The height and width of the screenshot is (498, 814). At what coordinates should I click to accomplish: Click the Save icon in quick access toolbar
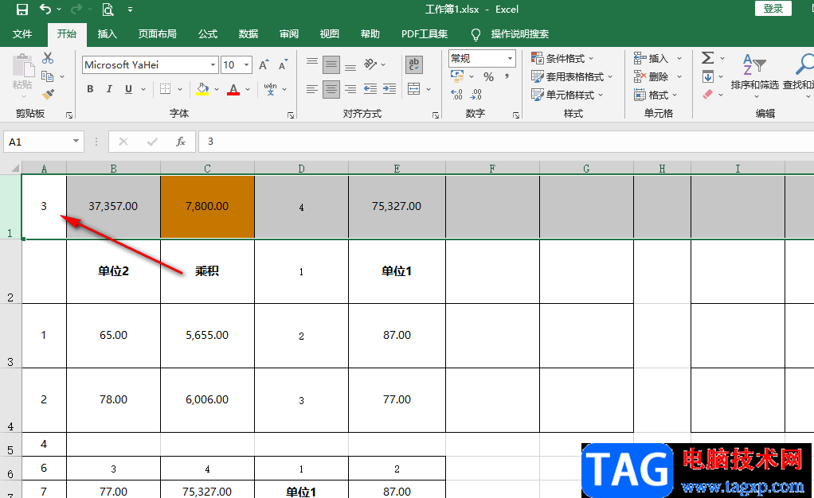coord(22,10)
